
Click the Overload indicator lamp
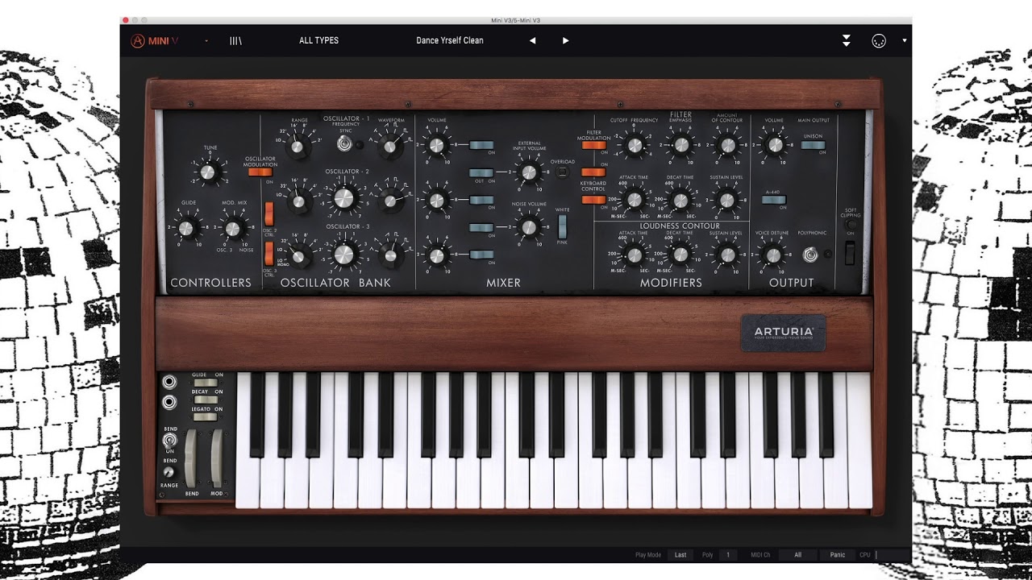click(563, 172)
